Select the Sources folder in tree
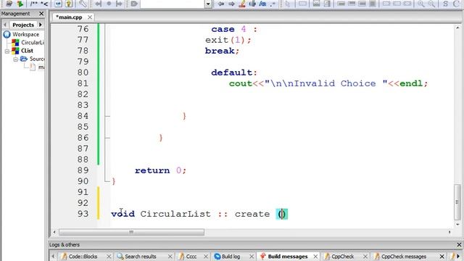Image resolution: width=464 pixels, height=261 pixels. [x=37, y=59]
